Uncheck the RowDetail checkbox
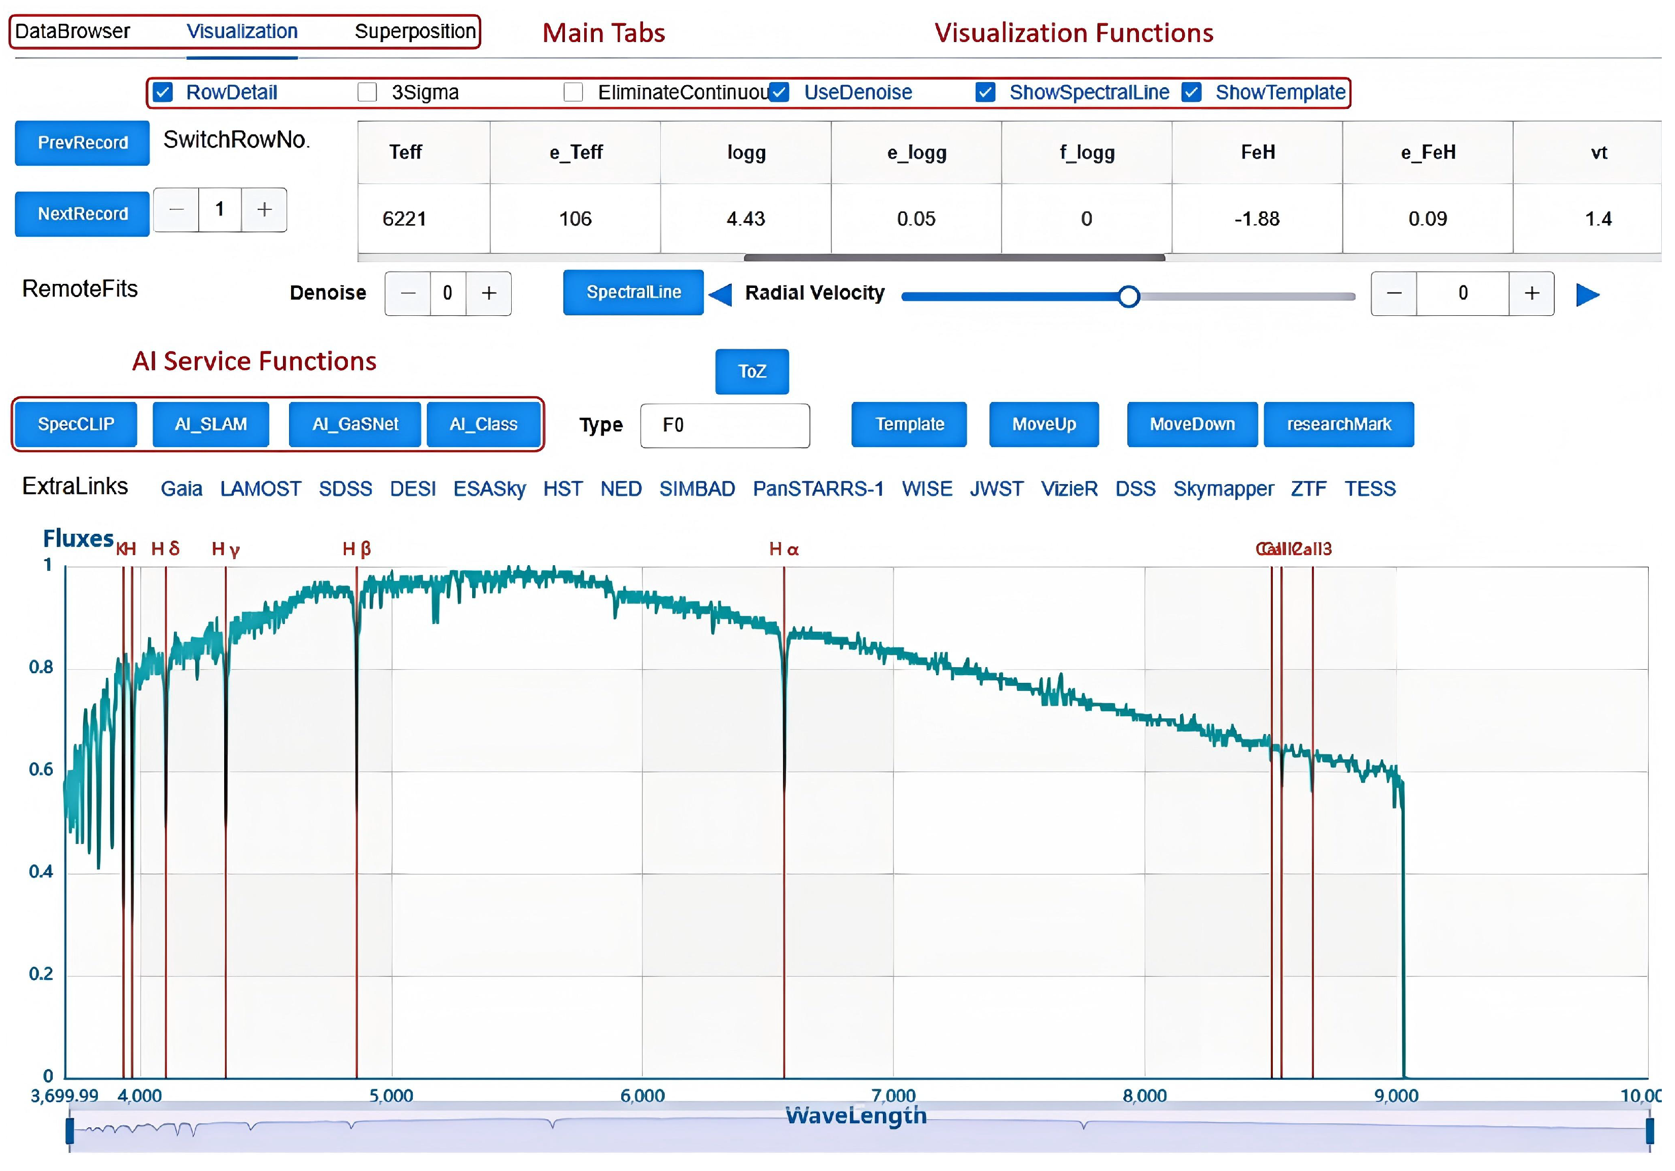 tap(163, 93)
